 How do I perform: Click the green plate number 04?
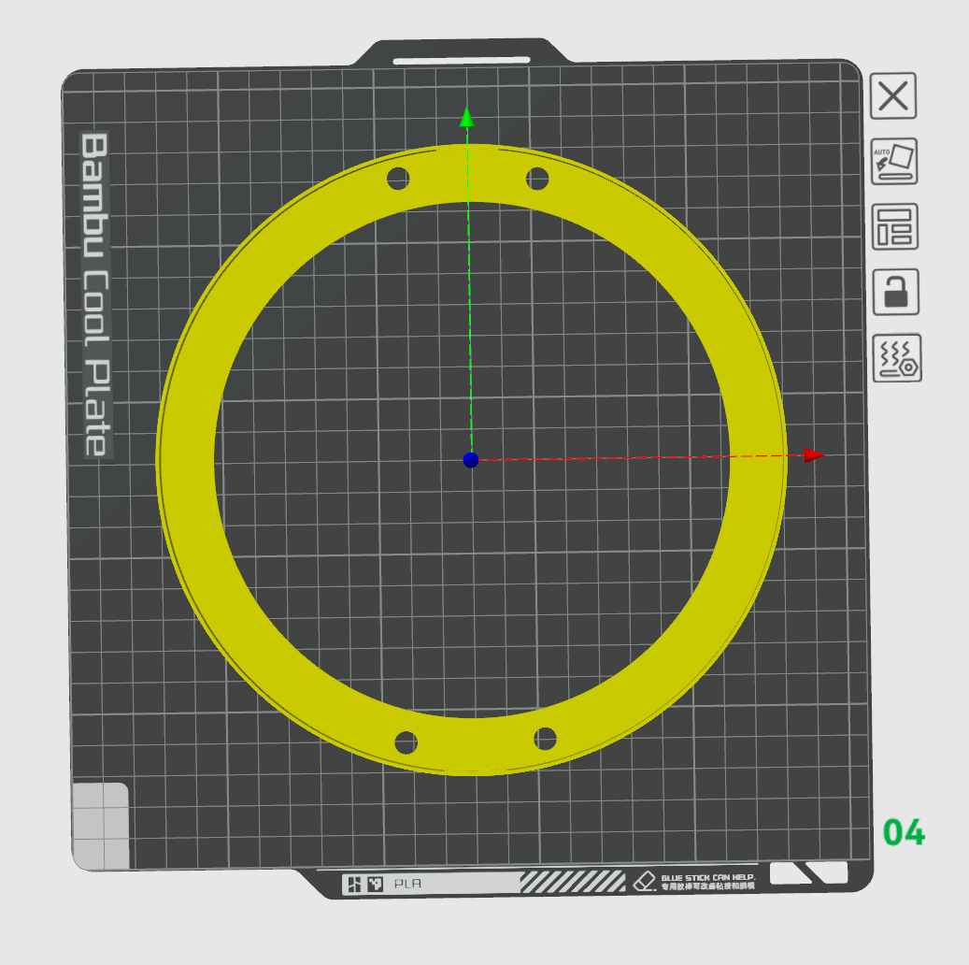(904, 832)
